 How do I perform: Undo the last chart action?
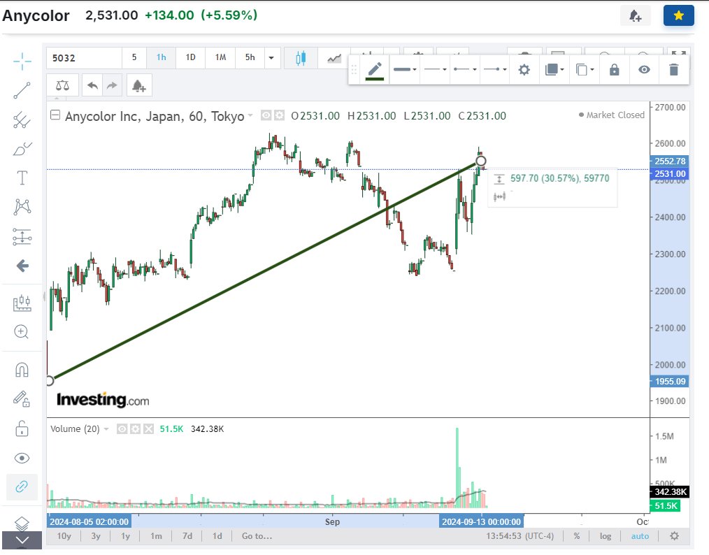pos(92,85)
